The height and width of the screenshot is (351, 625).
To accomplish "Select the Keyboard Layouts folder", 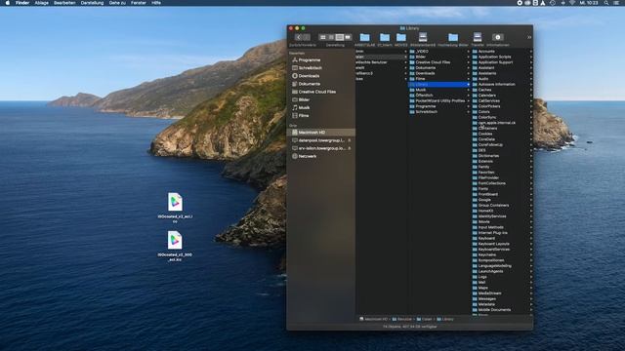I will tap(502, 244).
